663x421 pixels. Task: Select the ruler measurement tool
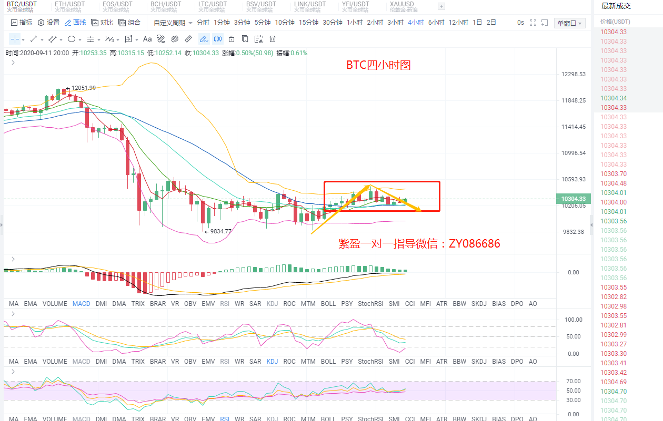coord(188,39)
